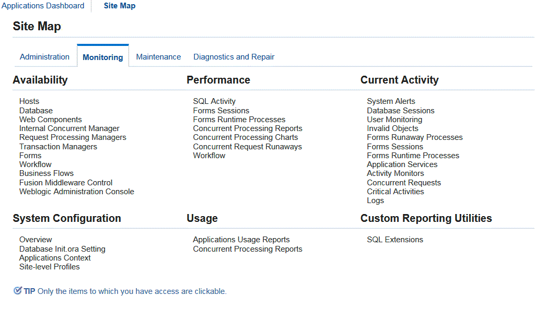
Task: View Forms Runaway Processes link
Action: [x=415, y=137]
